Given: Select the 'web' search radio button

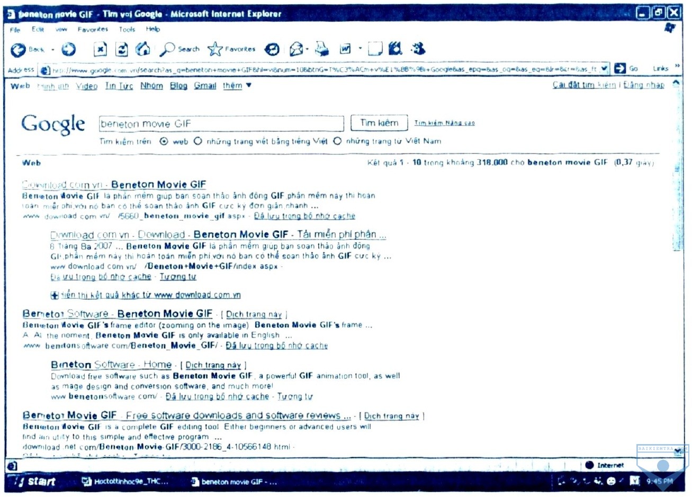Looking at the screenshot, I should tap(164, 141).
